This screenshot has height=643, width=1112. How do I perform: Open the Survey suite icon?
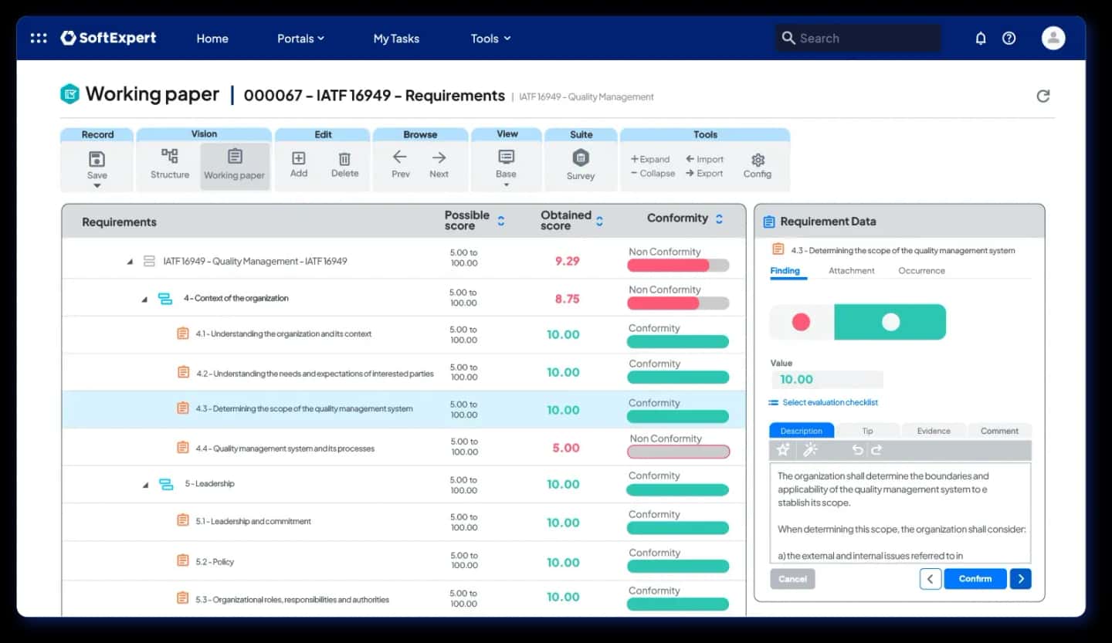[581, 158]
